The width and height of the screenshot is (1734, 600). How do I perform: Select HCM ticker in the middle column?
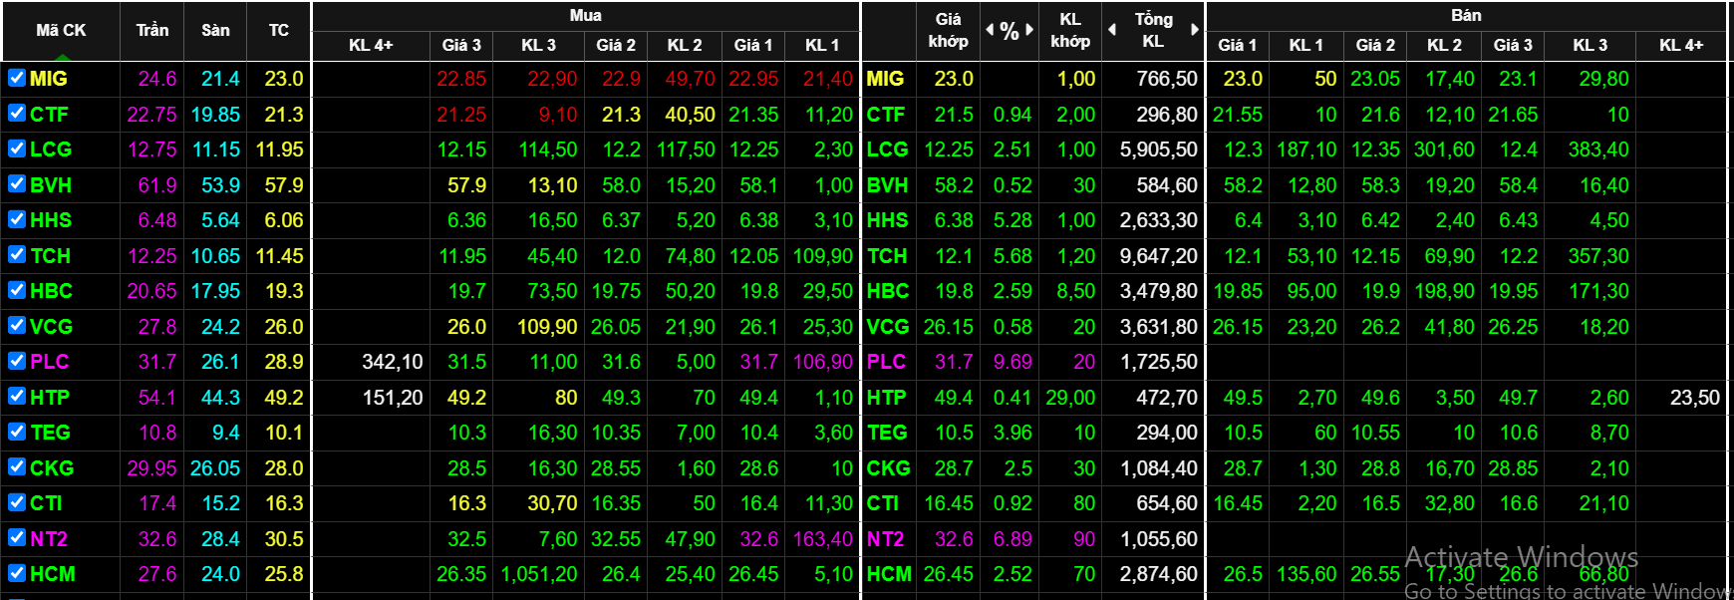click(x=889, y=574)
